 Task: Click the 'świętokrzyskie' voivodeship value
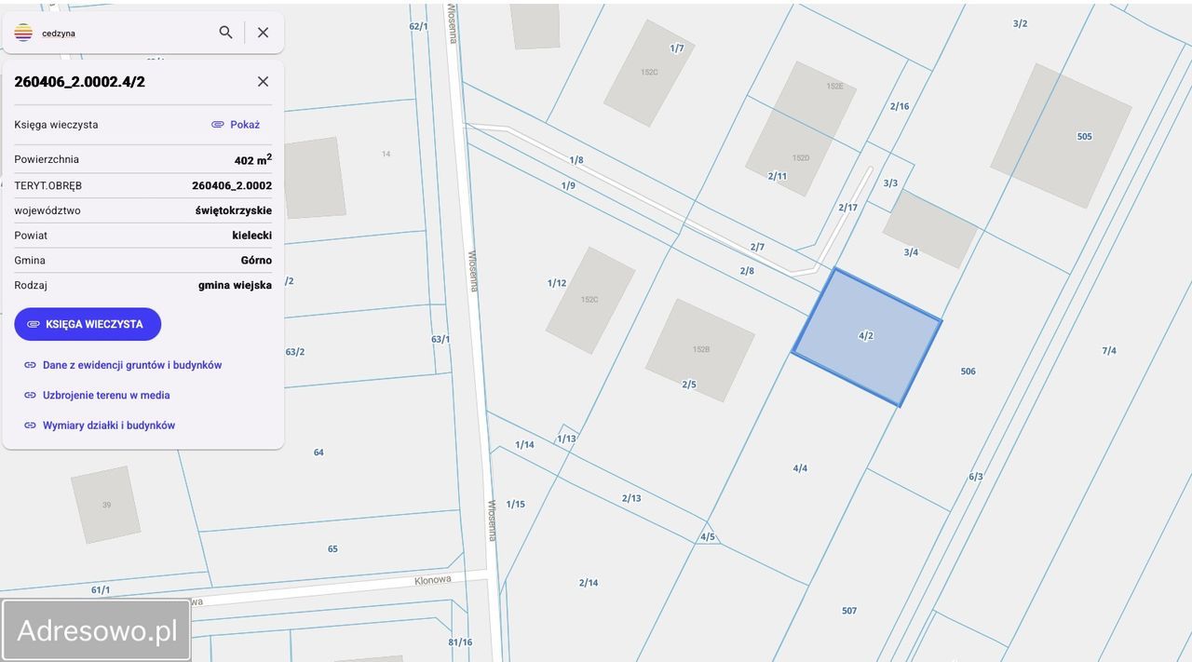[x=234, y=210]
